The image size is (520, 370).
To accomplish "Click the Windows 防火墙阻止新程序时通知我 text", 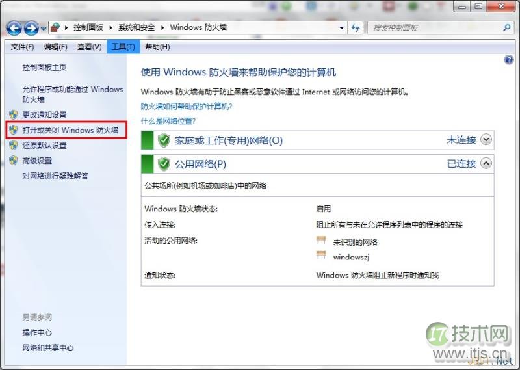I will [378, 275].
